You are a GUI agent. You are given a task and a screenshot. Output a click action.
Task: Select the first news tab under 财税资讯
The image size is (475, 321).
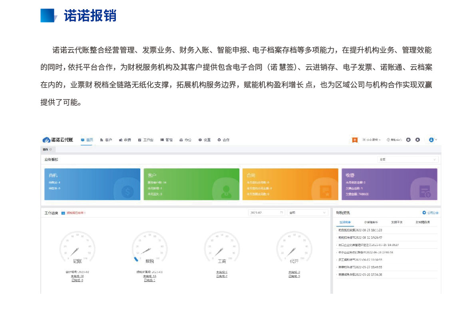pos(345,222)
